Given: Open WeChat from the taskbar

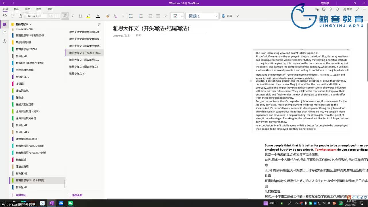Looking at the screenshot, I should pyautogui.click(x=70, y=203).
